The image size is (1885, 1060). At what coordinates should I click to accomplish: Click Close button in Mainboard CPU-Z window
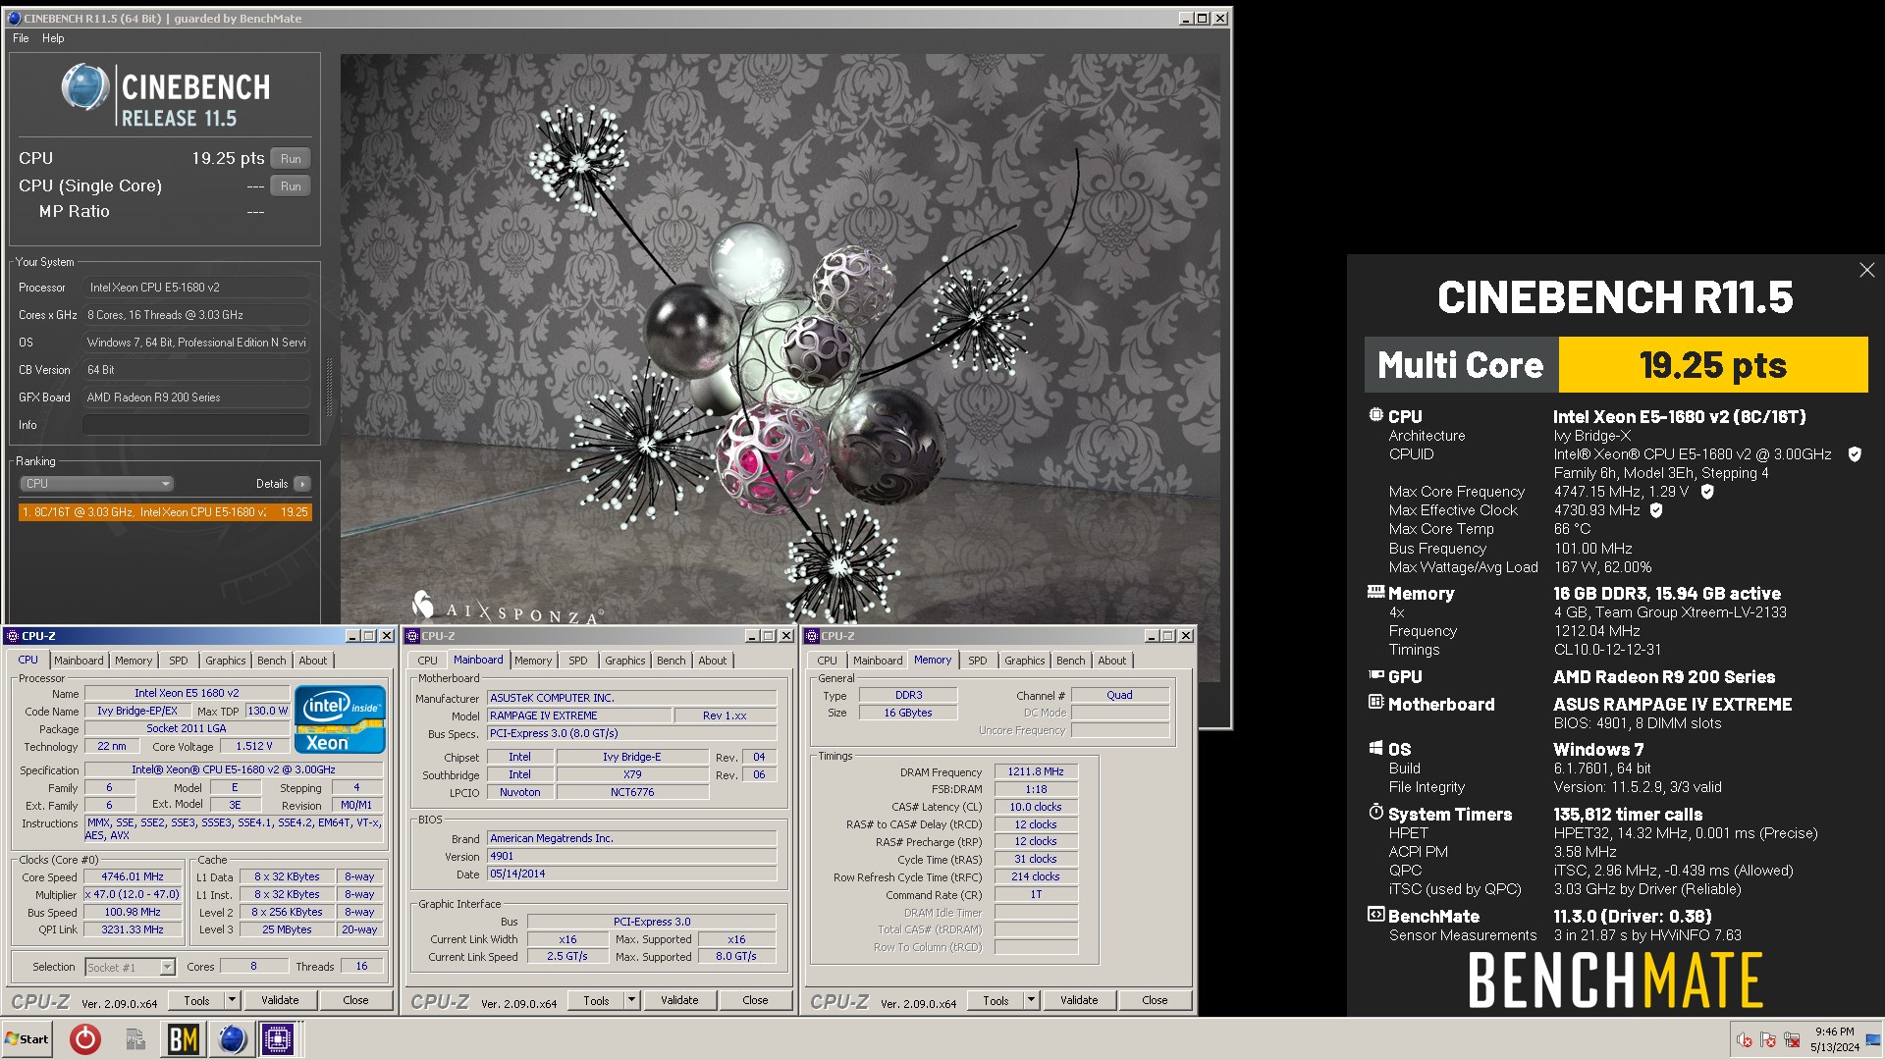pyautogui.click(x=755, y=1000)
